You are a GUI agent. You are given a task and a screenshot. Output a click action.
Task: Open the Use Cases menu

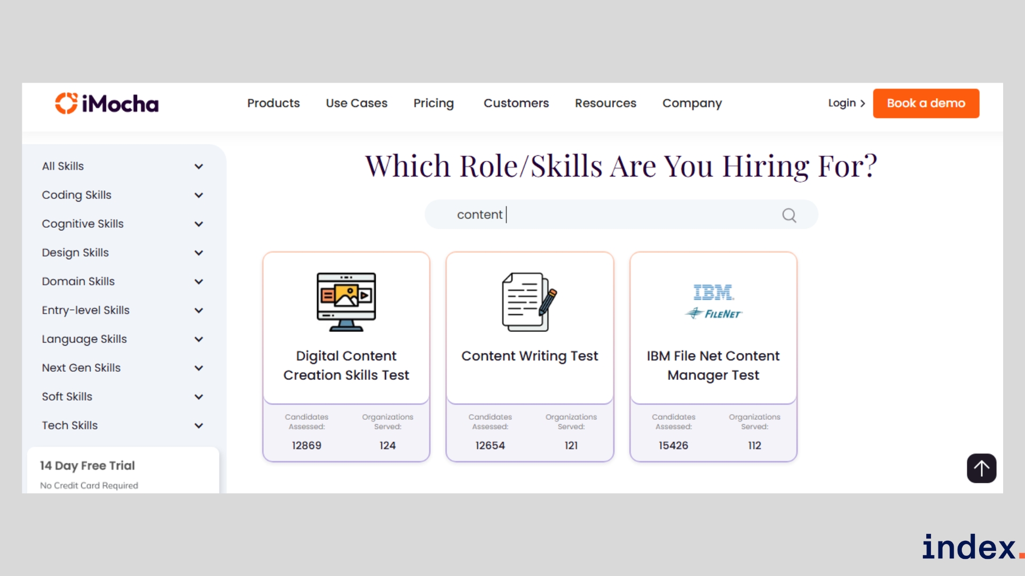tap(357, 103)
